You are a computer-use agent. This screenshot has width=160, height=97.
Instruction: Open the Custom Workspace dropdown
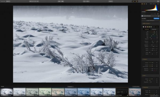[x=150, y=21]
